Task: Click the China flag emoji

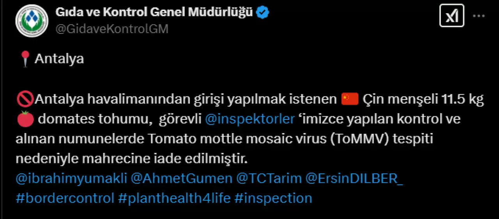Action: click(349, 100)
